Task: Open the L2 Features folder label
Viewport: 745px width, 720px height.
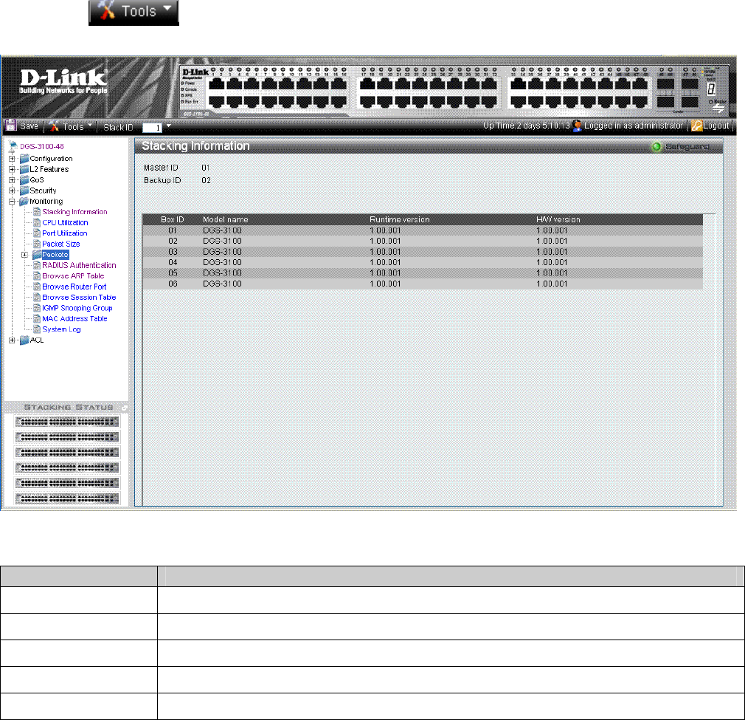Action: 49,169
